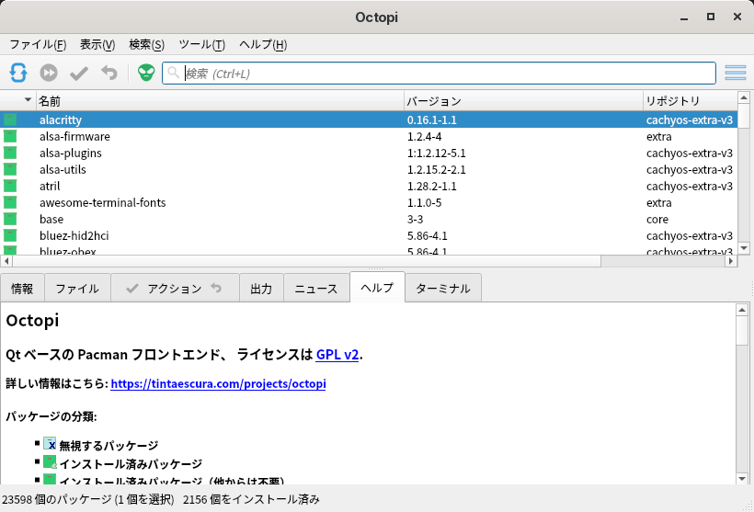Click package list scrollbar down arrow
Image resolution: width=754 pixels, height=512 pixels.
743,248
